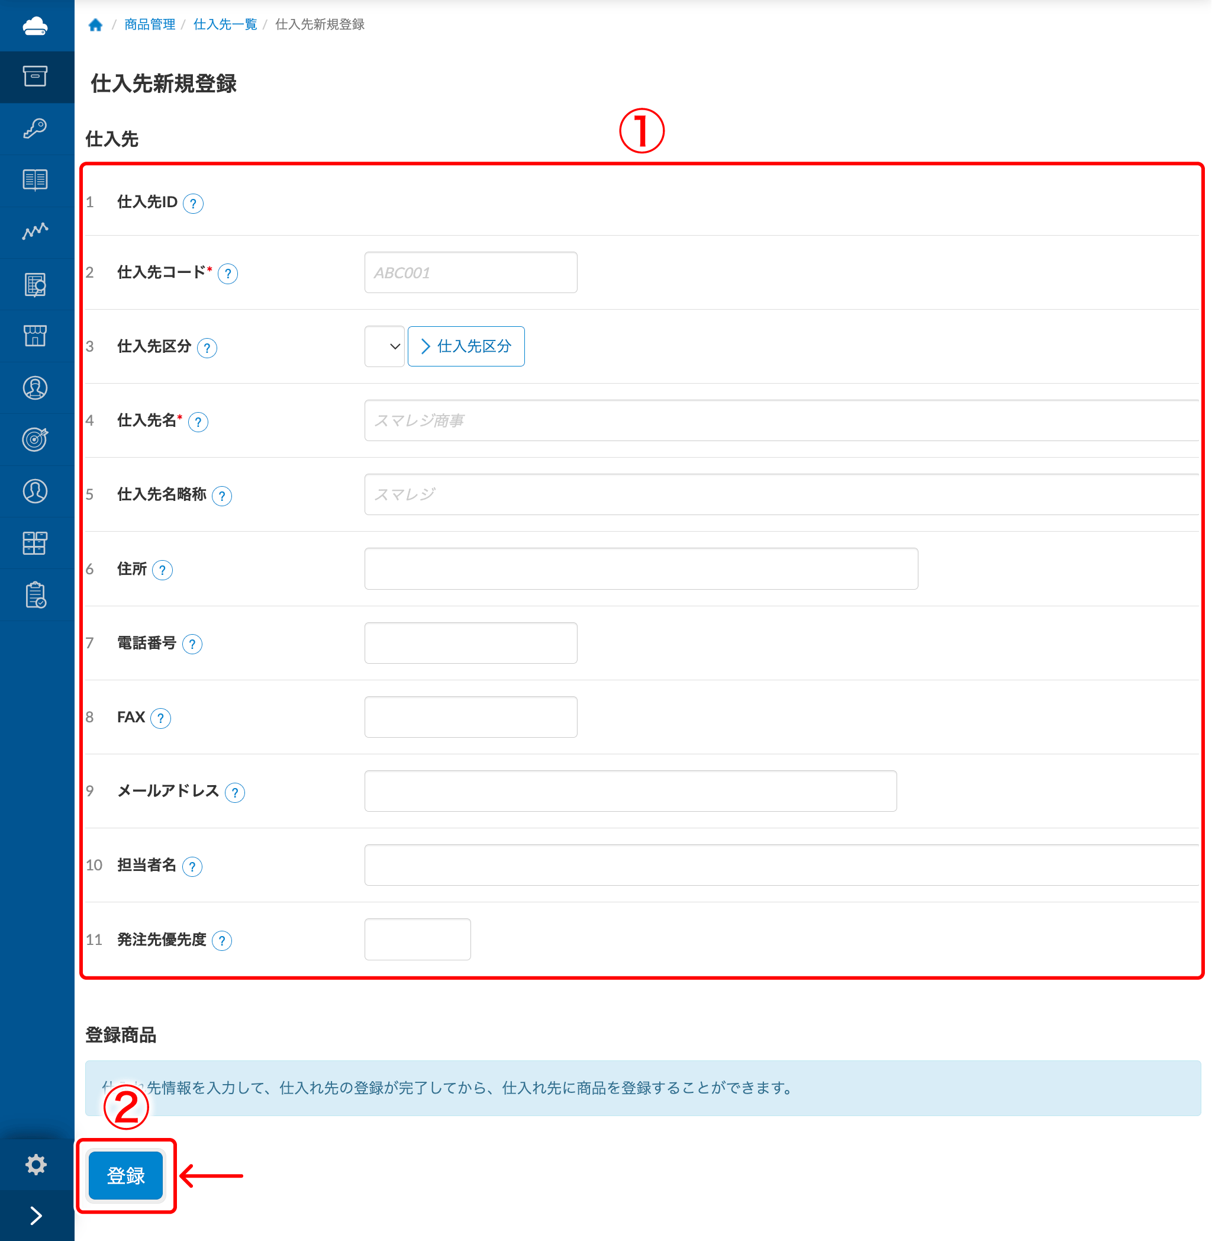Open help beside メールアドレス
The image size is (1212, 1241).
tap(236, 793)
